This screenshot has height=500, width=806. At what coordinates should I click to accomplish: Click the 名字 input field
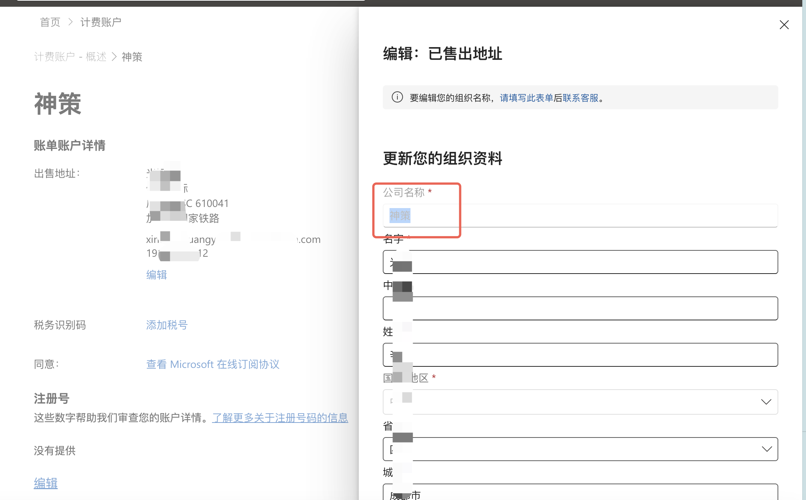pyautogui.click(x=580, y=262)
